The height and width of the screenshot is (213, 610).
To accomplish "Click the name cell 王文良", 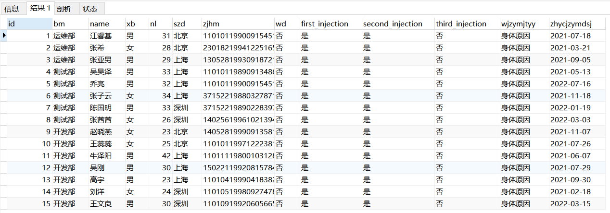I will tap(101, 203).
